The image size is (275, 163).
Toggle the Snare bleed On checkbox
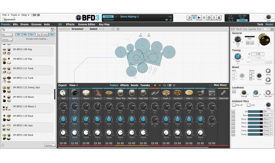click(251, 79)
